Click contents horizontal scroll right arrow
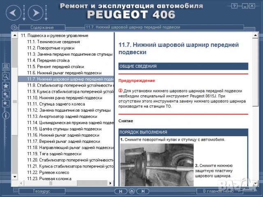The height and width of the screenshot is (197, 263). click(110, 183)
